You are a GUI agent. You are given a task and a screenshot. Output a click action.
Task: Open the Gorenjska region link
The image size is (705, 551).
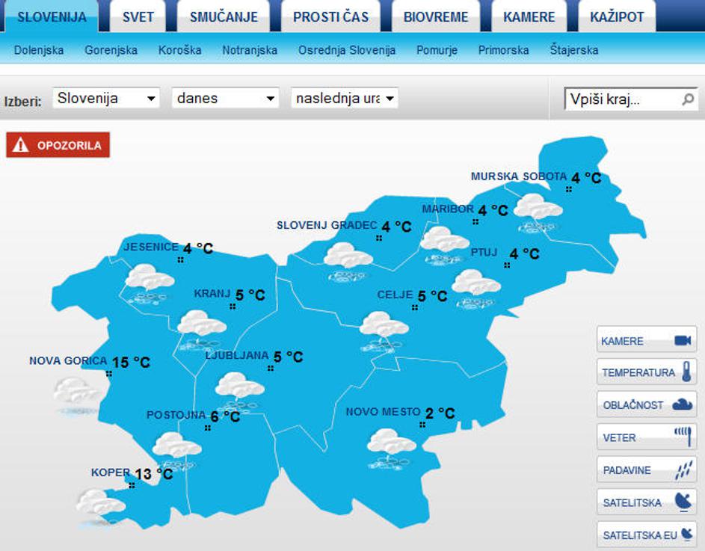pyautogui.click(x=111, y=51)
